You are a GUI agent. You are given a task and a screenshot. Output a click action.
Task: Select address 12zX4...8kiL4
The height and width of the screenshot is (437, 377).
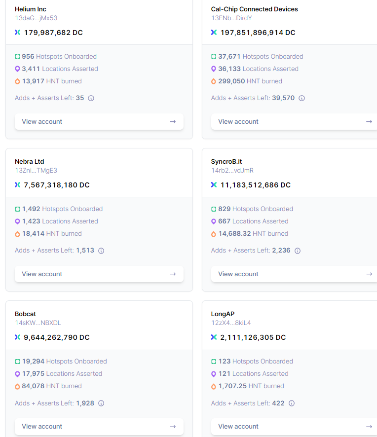coord(231,323)
